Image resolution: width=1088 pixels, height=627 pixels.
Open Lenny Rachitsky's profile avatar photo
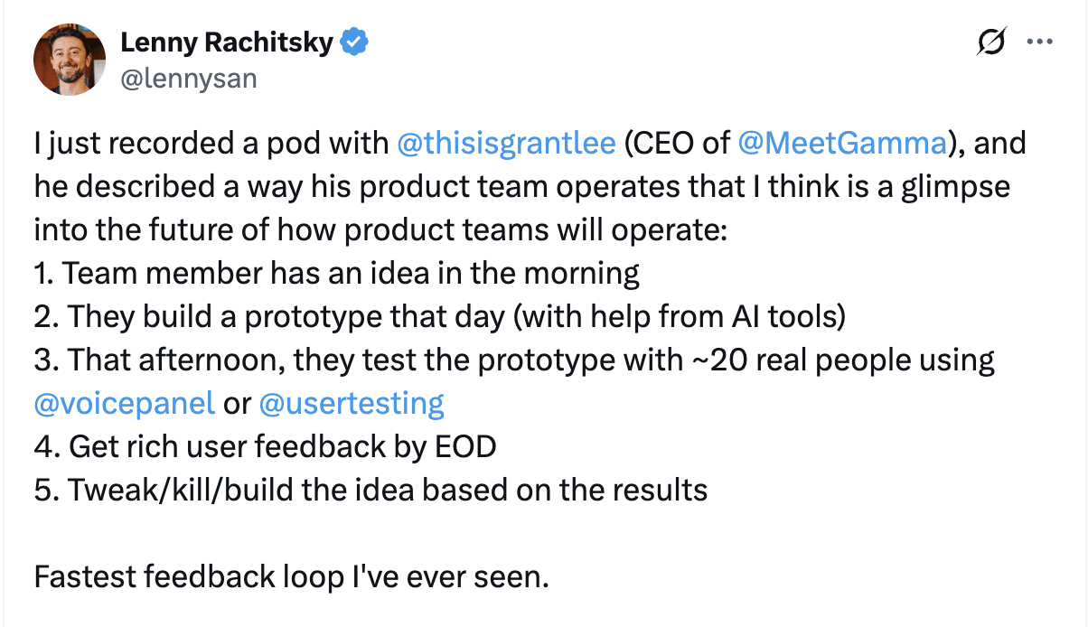point(70,60)
